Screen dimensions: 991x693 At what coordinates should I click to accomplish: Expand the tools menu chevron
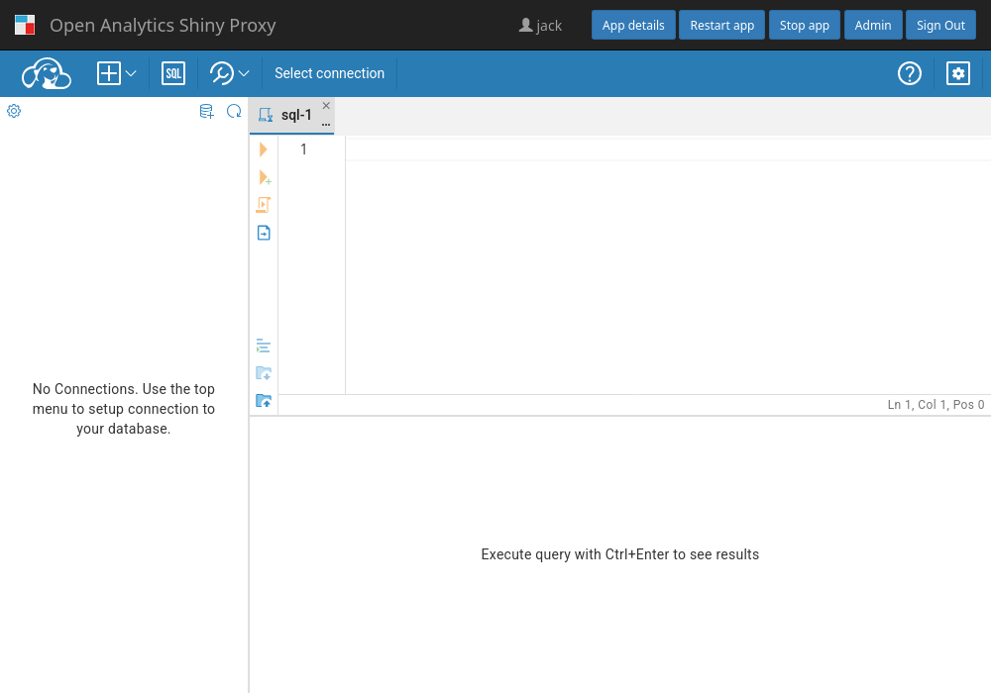[244, 73]
